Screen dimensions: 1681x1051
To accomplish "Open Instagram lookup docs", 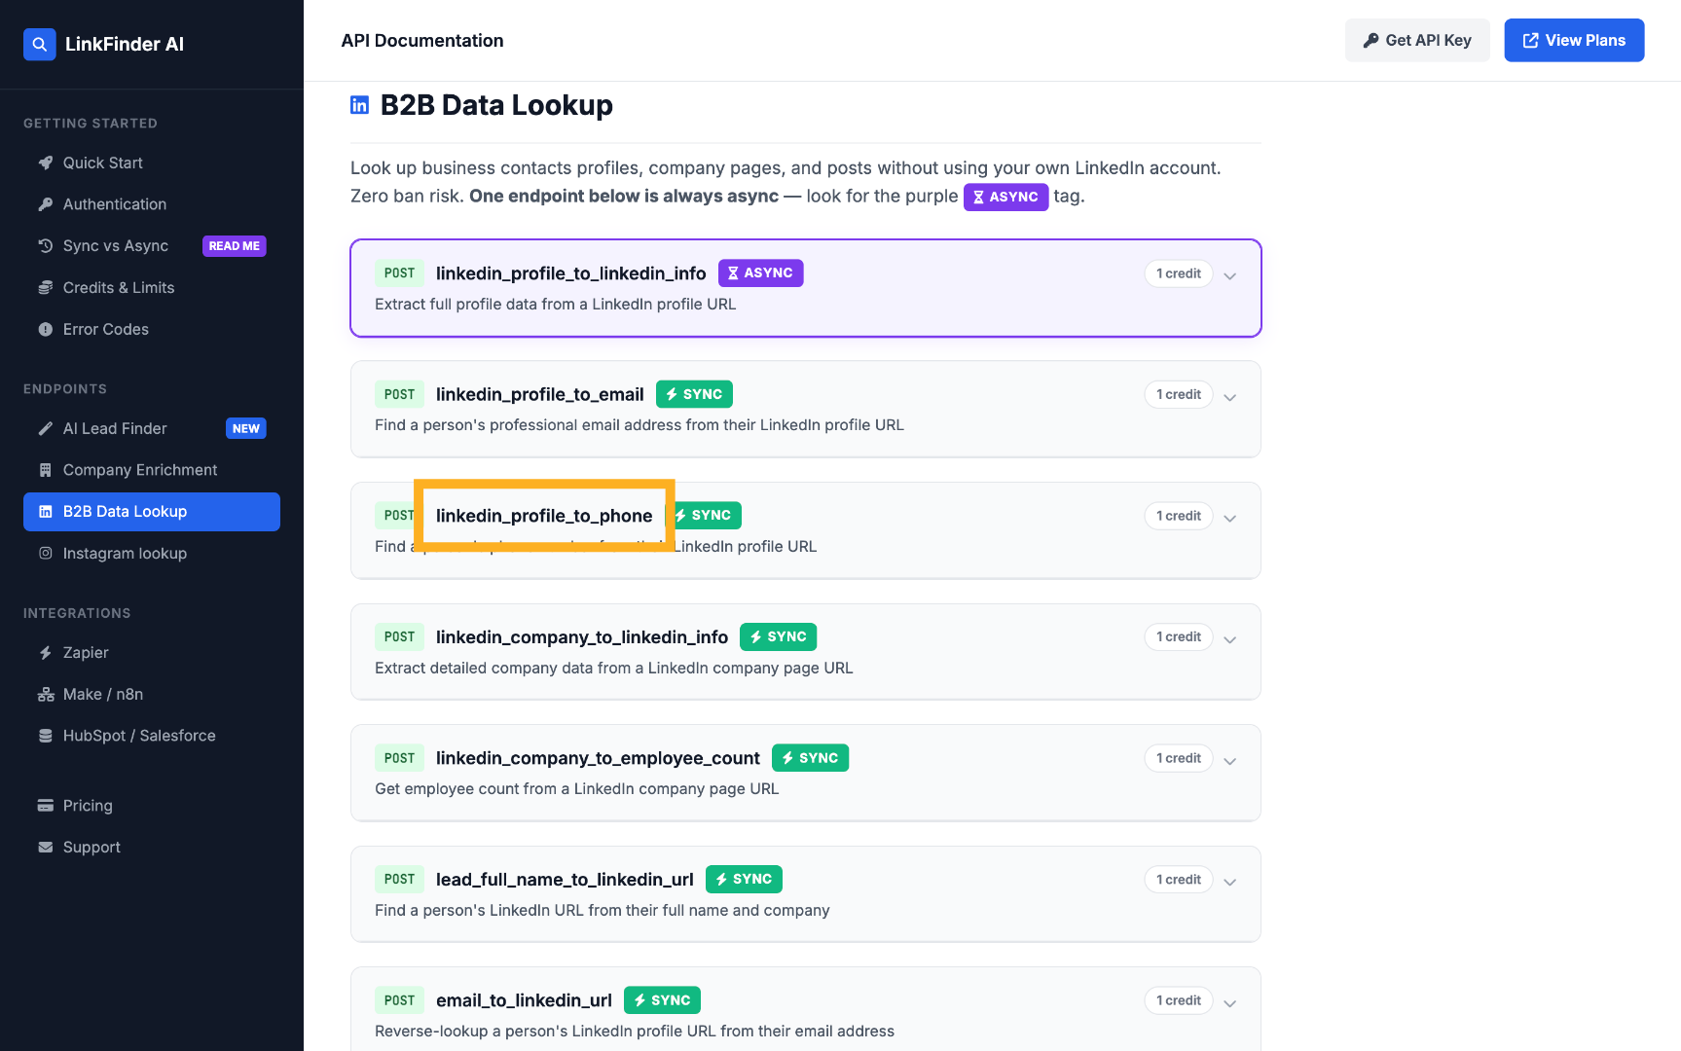I will (x=152, y=554).
